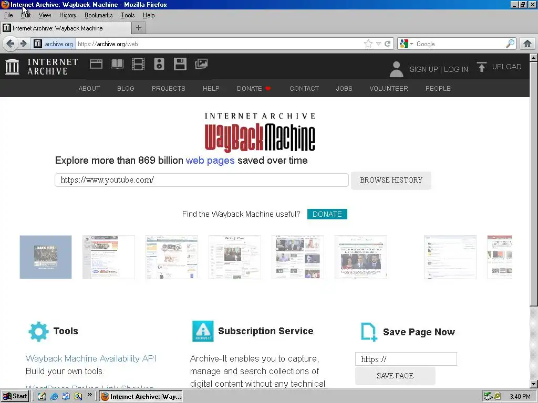Open the first blue archived page thumbnail
The height and width of the screenshot is (403, 538).
tap(46, 257)
